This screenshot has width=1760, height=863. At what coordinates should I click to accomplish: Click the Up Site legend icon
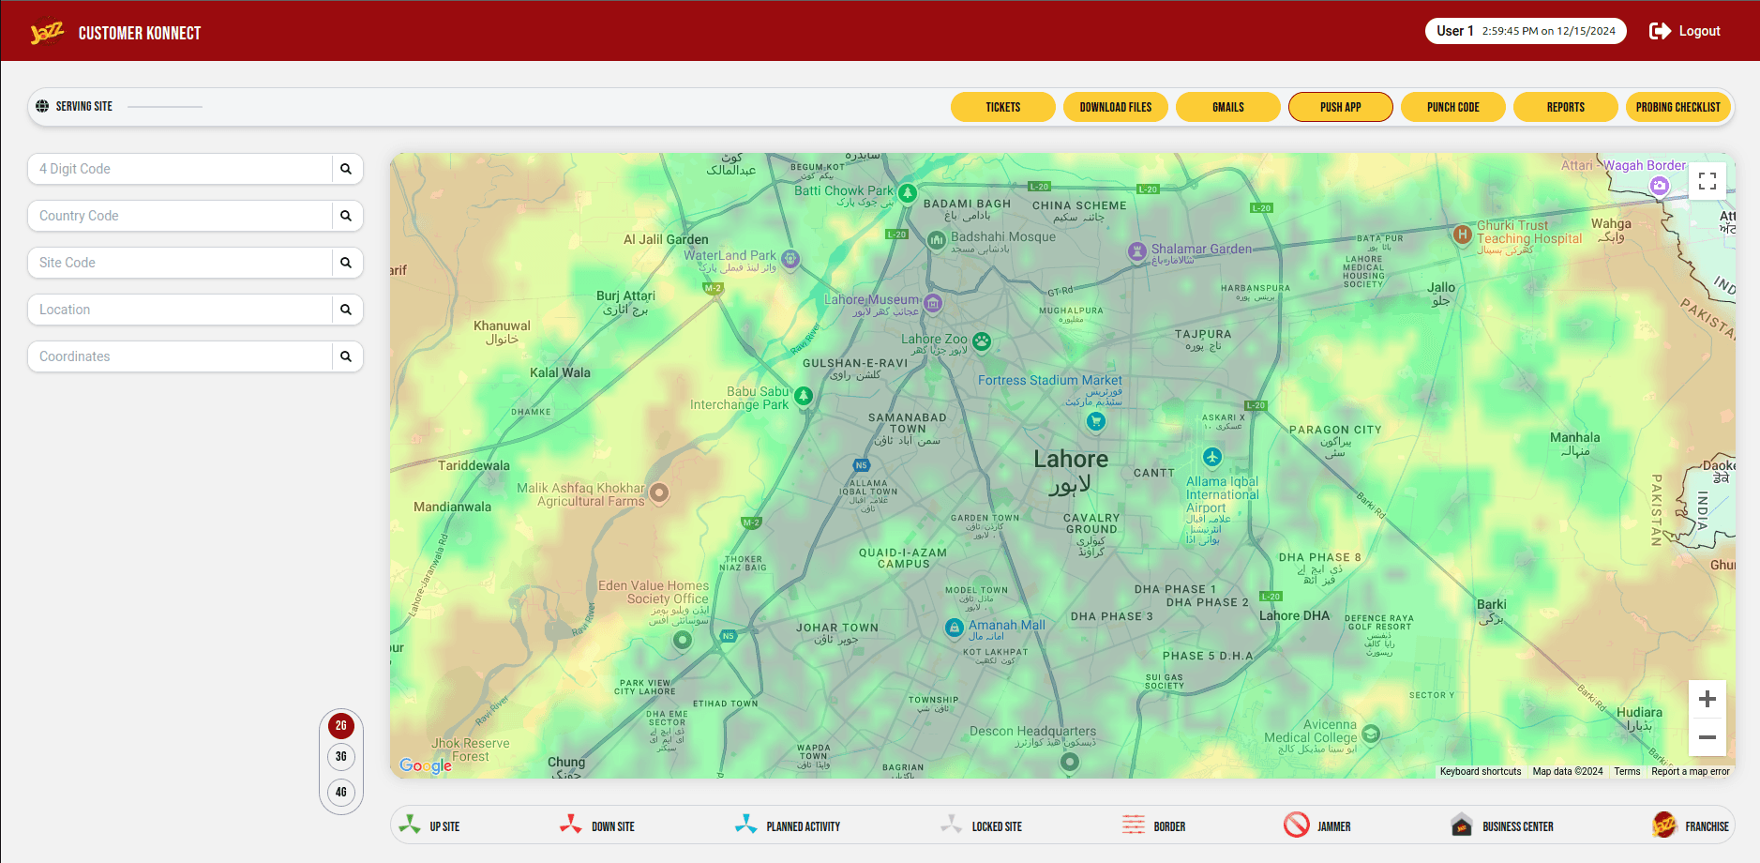point(410,825)
